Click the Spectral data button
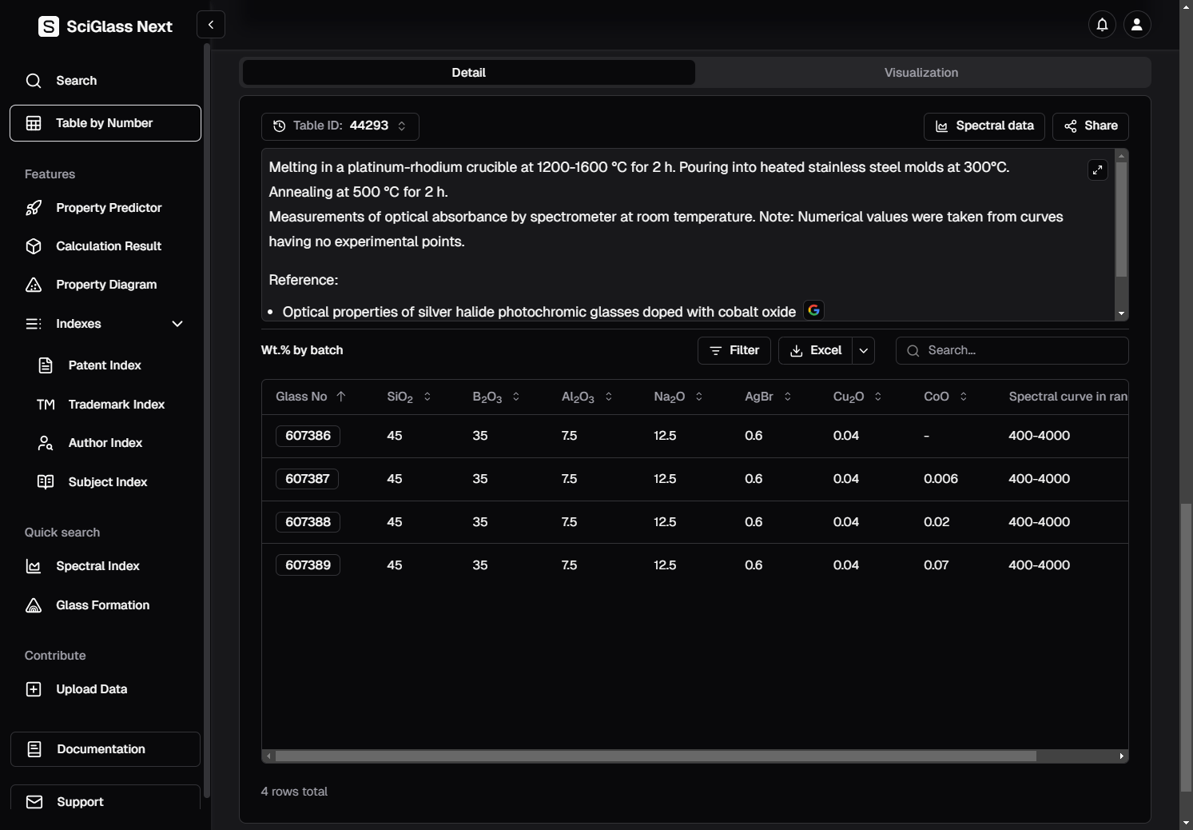Screen dimensions: 1193x830 984,126
